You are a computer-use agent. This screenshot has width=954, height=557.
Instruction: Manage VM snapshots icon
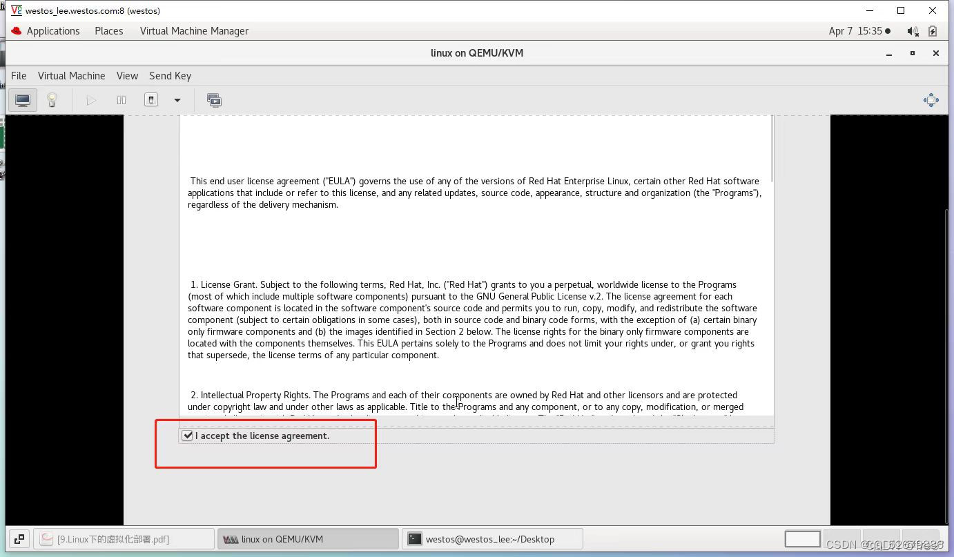(214, 101)
